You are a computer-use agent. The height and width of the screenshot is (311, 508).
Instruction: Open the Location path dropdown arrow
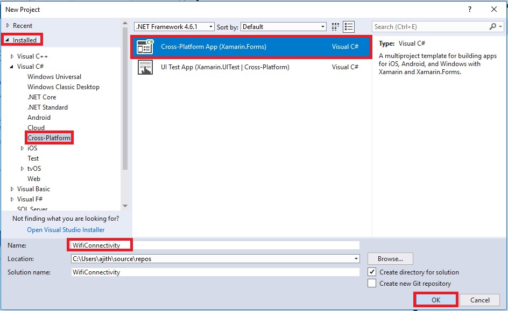click(356, 258)
